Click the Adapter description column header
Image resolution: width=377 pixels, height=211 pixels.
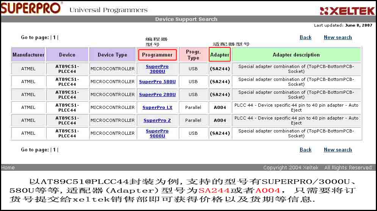pos(296,55)
